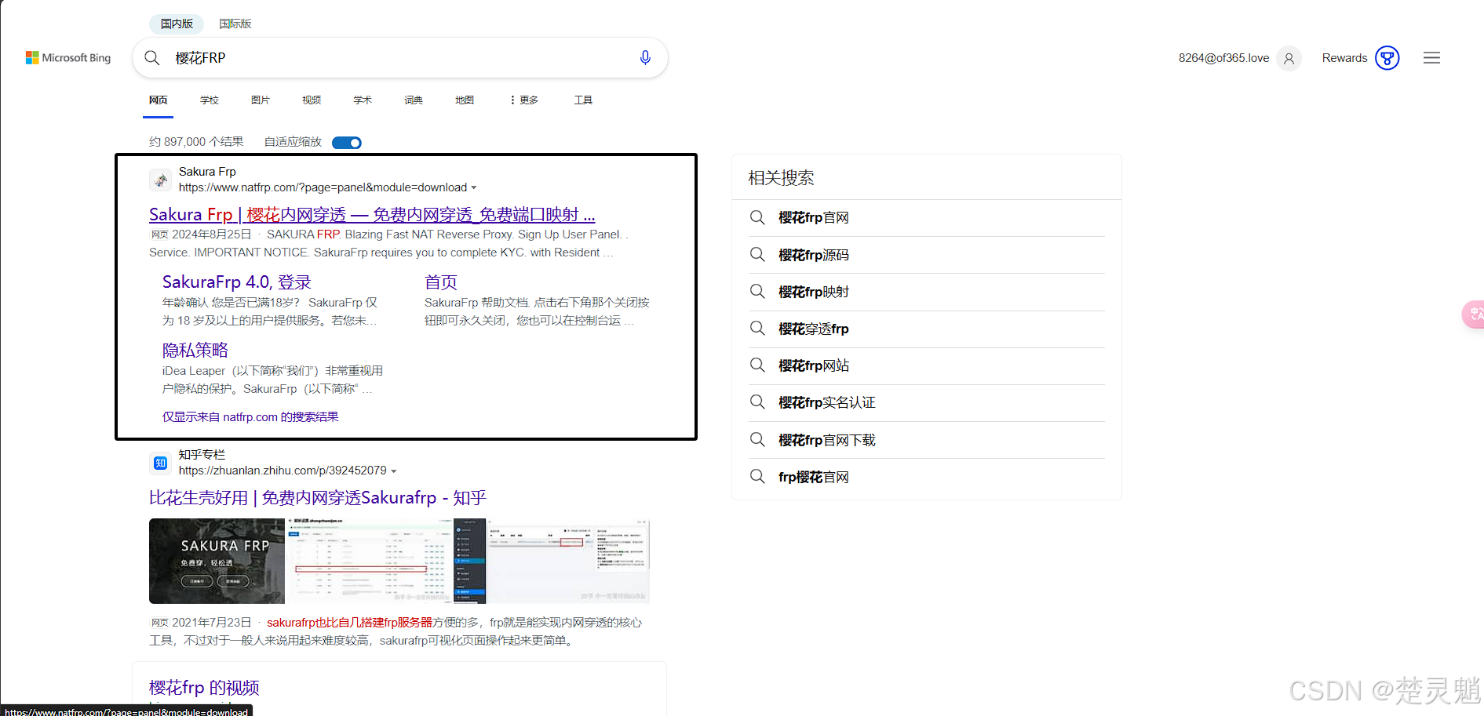Open the table screenshot thumbnail in Zhihu result
The image size is (1484, 716).
(x=369, y=561)
